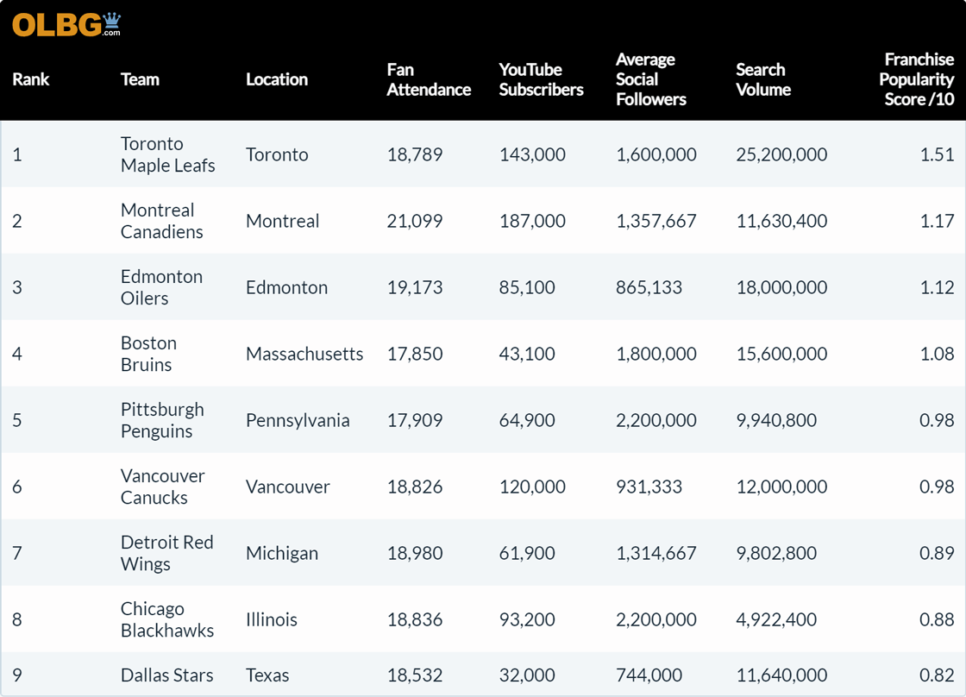Select the Boston Bruins team cell
Viewport: 966px width, 697px height.
pyautogui.click(x=148, y=354)
